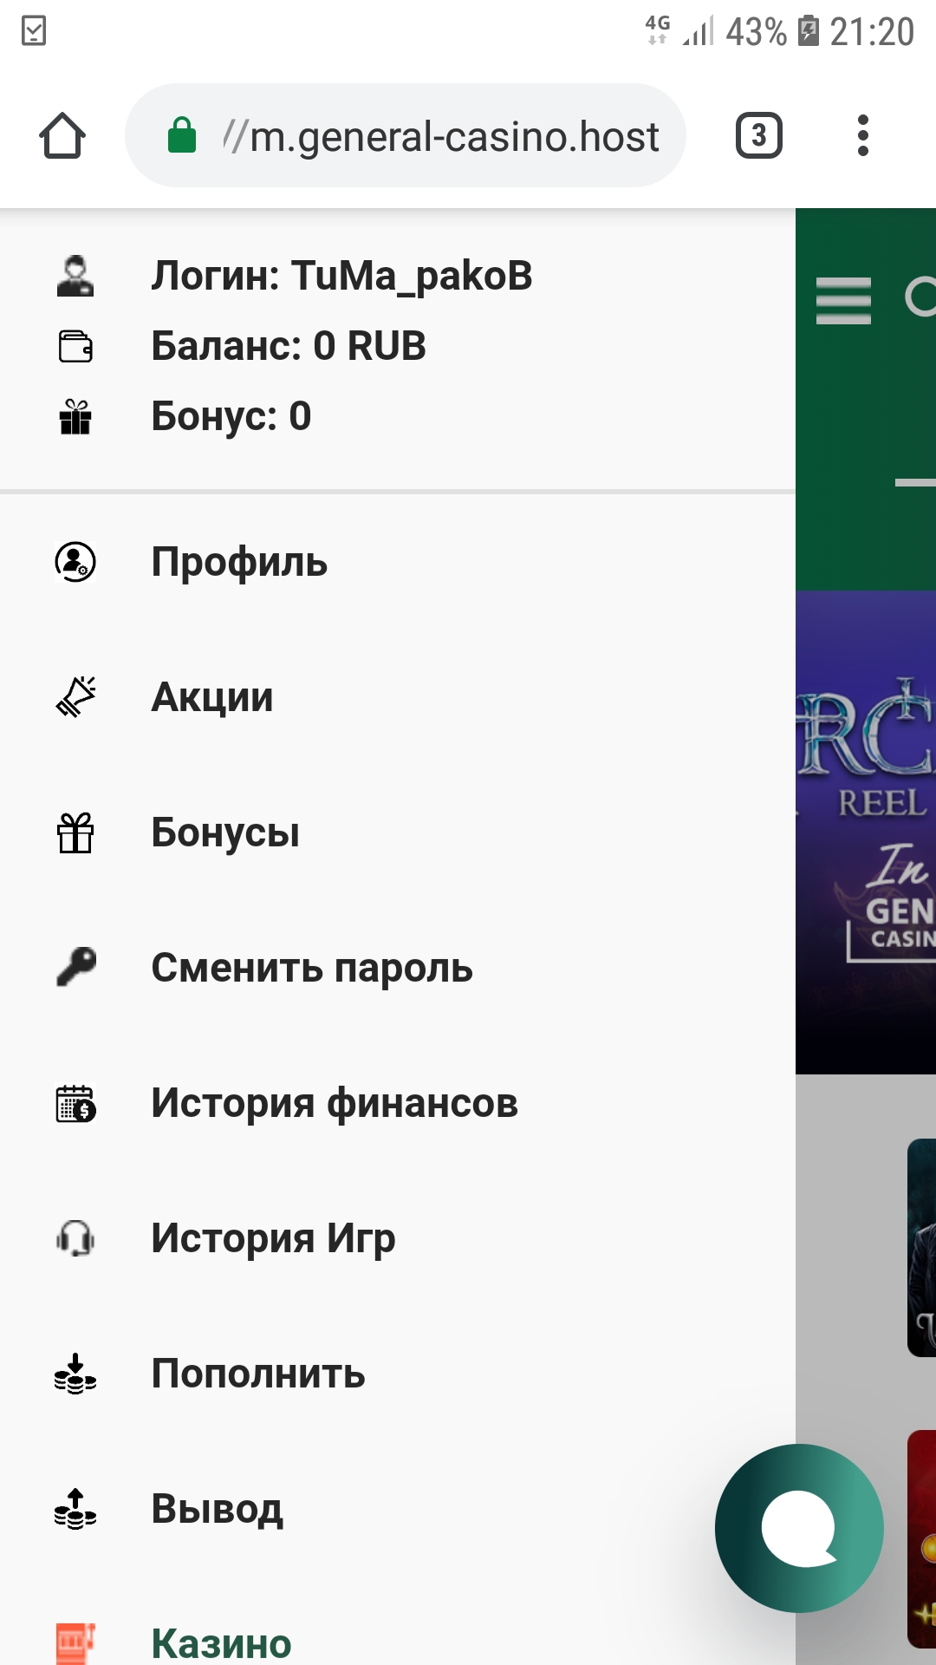Tap the outlined gift box icon beside Бонусы
Viewport: 936px width, 1665px height.
tap(75, 832)
